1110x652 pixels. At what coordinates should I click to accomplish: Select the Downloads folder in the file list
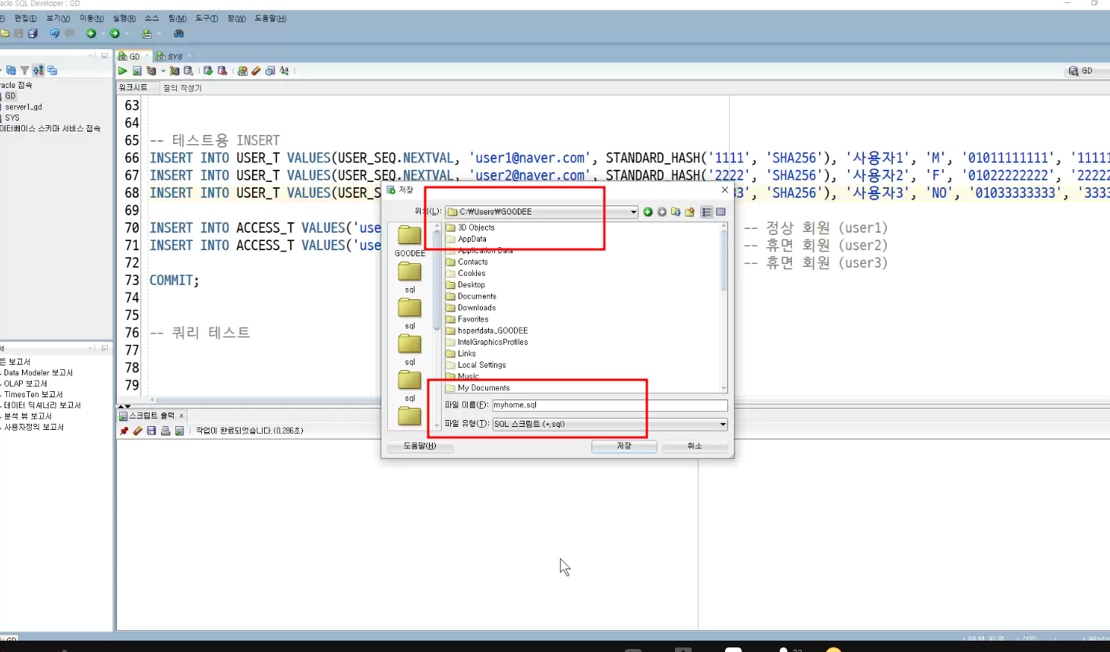(x=471, y=308)
